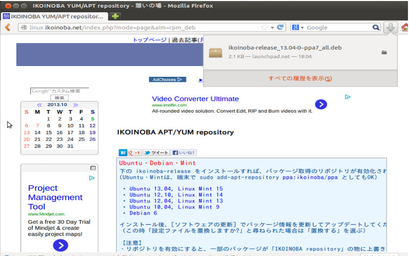Click the 2013.10 calendar month heading
This screenshot has height=256, width=409.
[x=57, y=105]
